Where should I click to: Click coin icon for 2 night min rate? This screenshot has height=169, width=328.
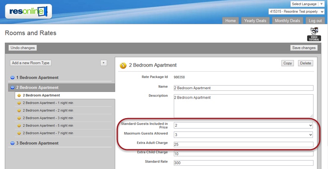pyautogui.click(x=19, y=110)
